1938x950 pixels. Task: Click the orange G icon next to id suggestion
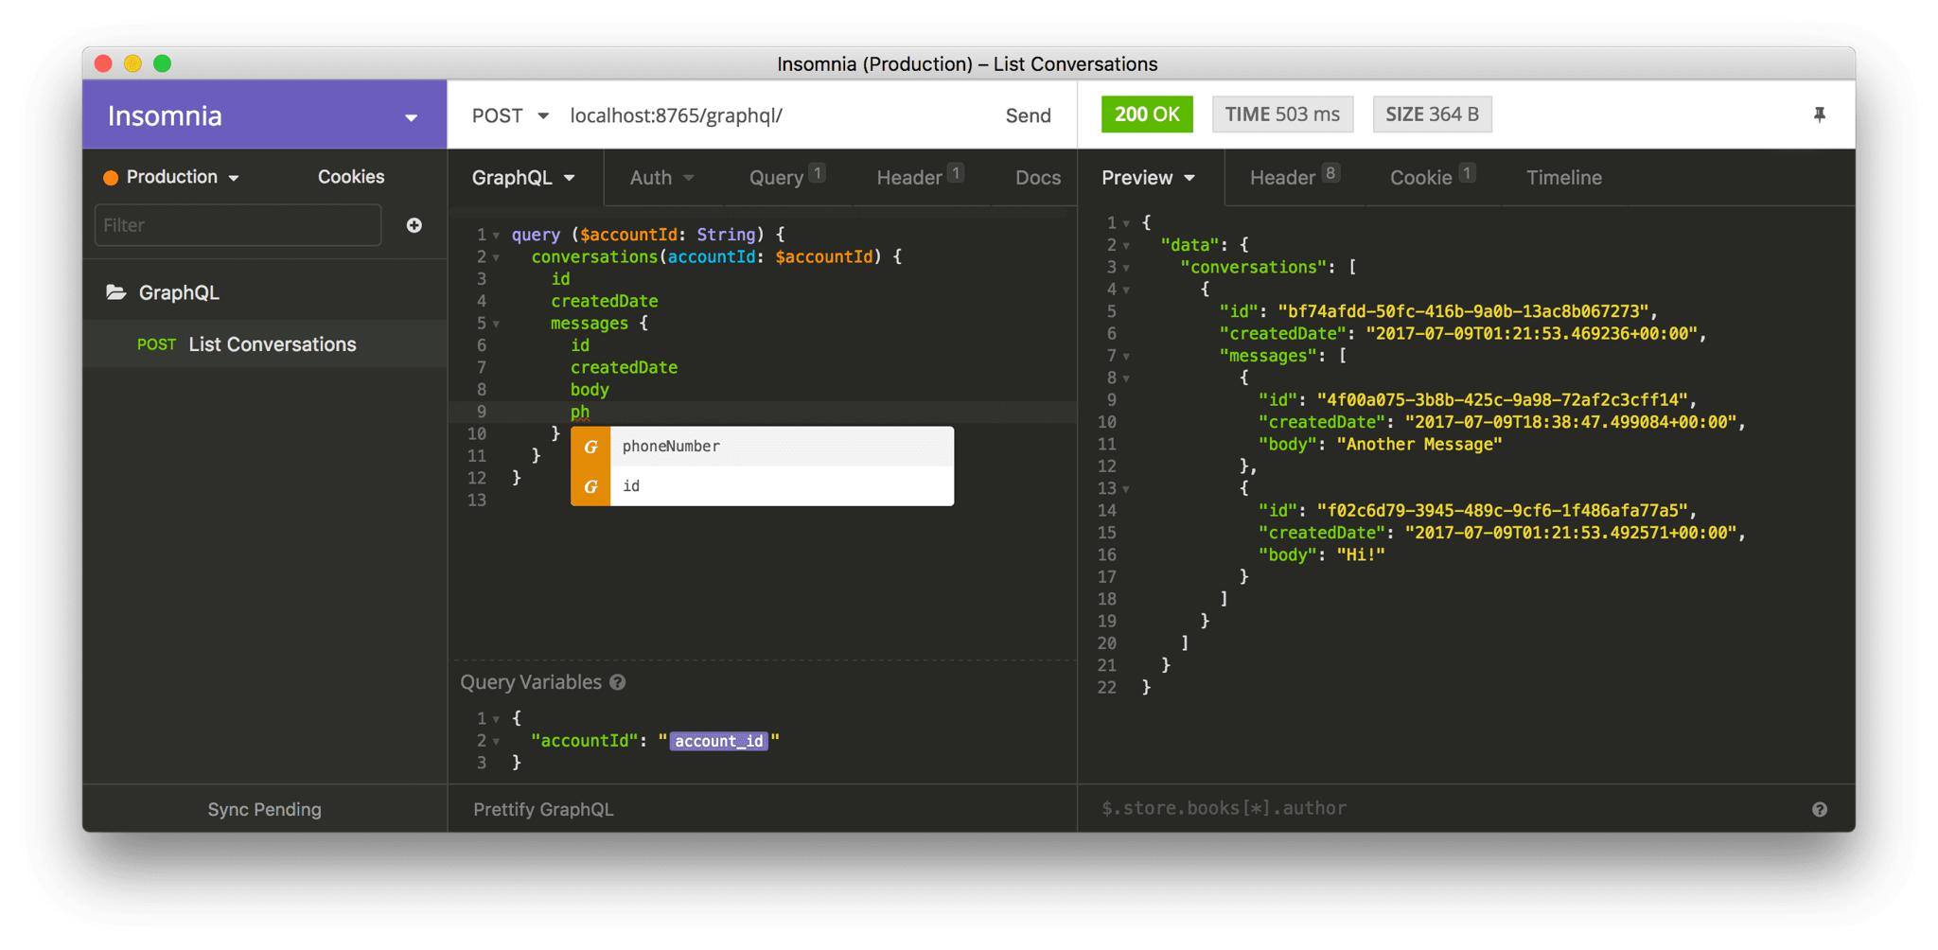click(x=590, y=486)
